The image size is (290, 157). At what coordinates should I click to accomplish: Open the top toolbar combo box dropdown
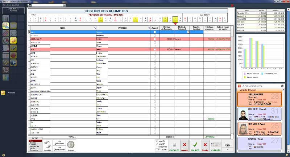[65, 5]
